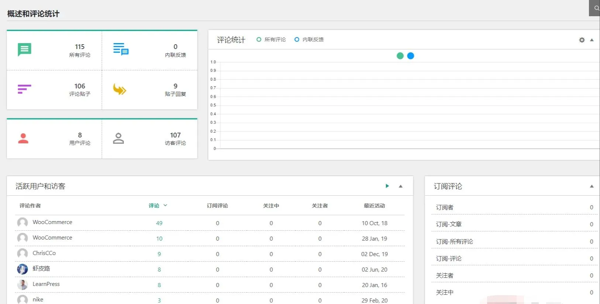This screenshot has width=600, height=304.
Task: Click the yellow thread replies arrow icon
Action: [x=120, y=89]
